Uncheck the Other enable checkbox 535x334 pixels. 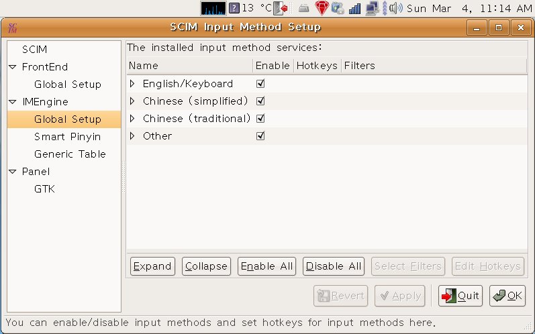pyautogui.click(x=260, y=135)
